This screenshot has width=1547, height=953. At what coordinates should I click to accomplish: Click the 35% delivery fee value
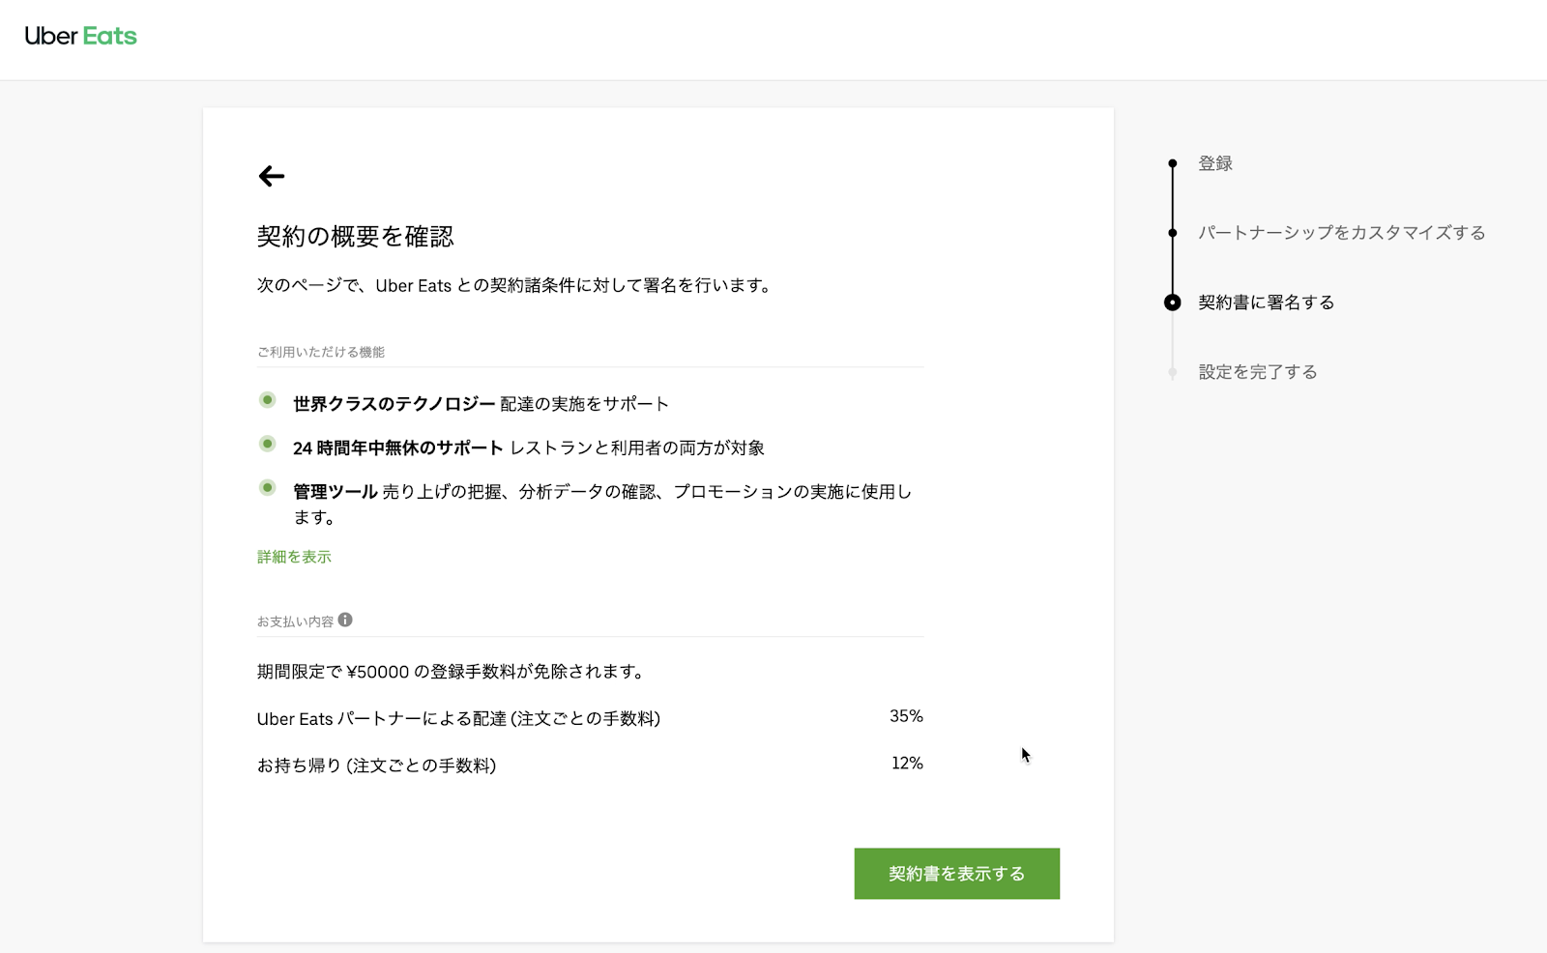(907, 715)
